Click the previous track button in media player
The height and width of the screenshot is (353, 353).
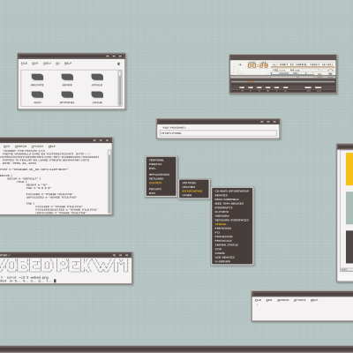point(242,87)
